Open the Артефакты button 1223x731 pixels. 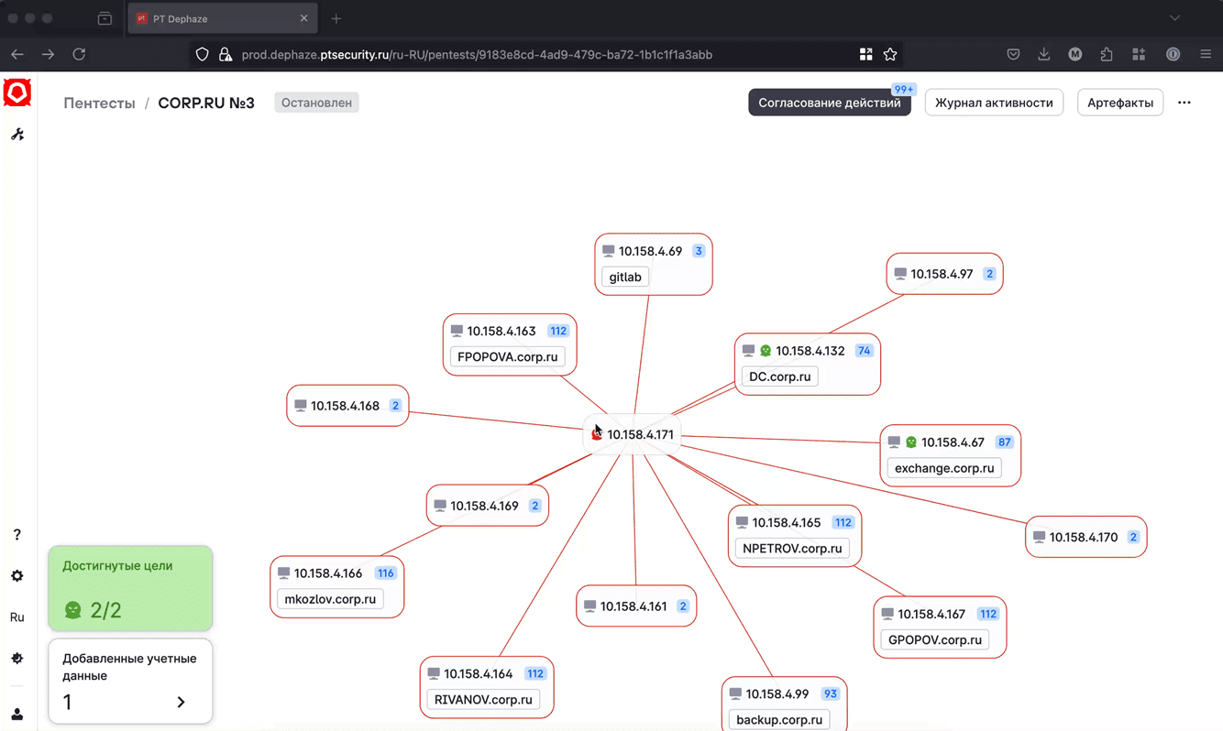point(1120,103)
